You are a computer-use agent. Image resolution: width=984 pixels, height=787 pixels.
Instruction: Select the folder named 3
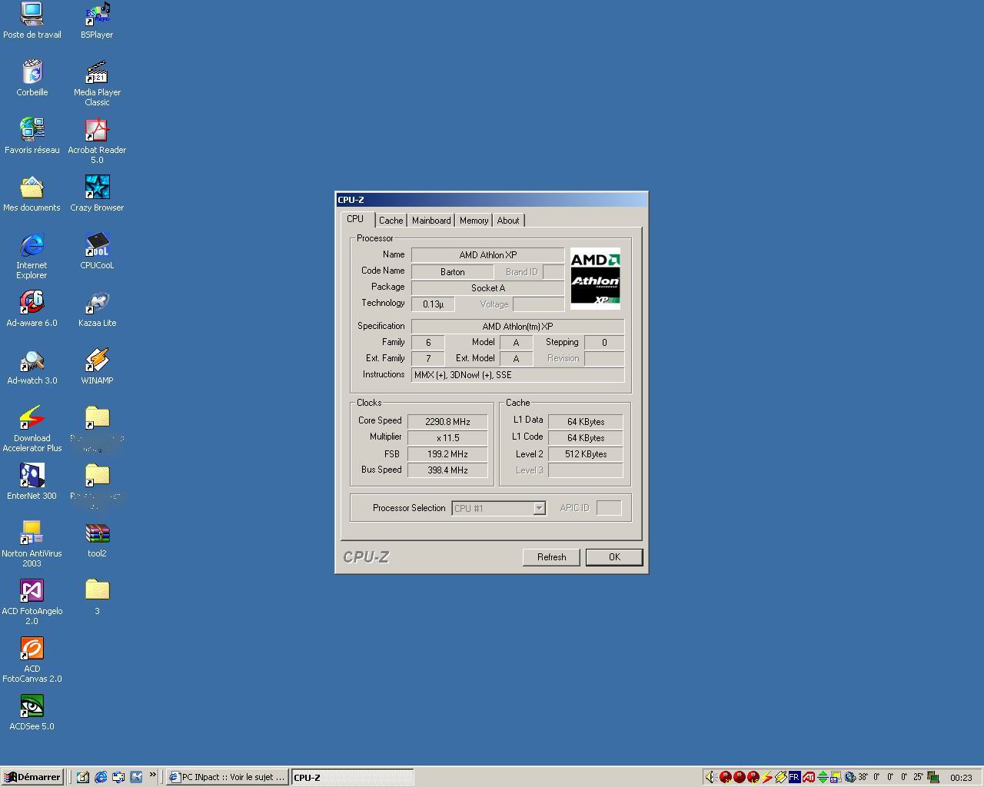point(97,596)
